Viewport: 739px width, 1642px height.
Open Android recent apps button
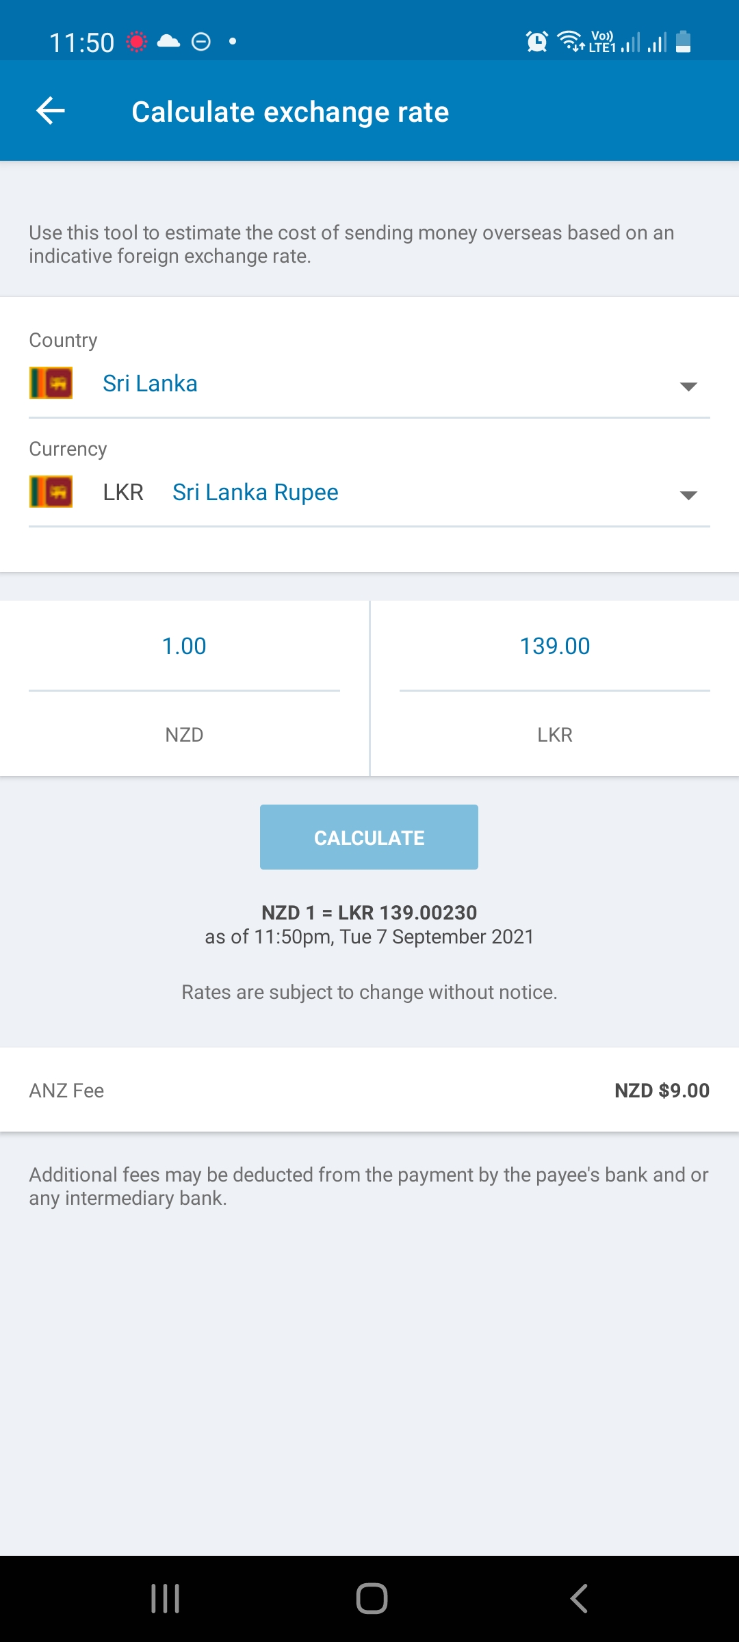(x=165, y=1599)
